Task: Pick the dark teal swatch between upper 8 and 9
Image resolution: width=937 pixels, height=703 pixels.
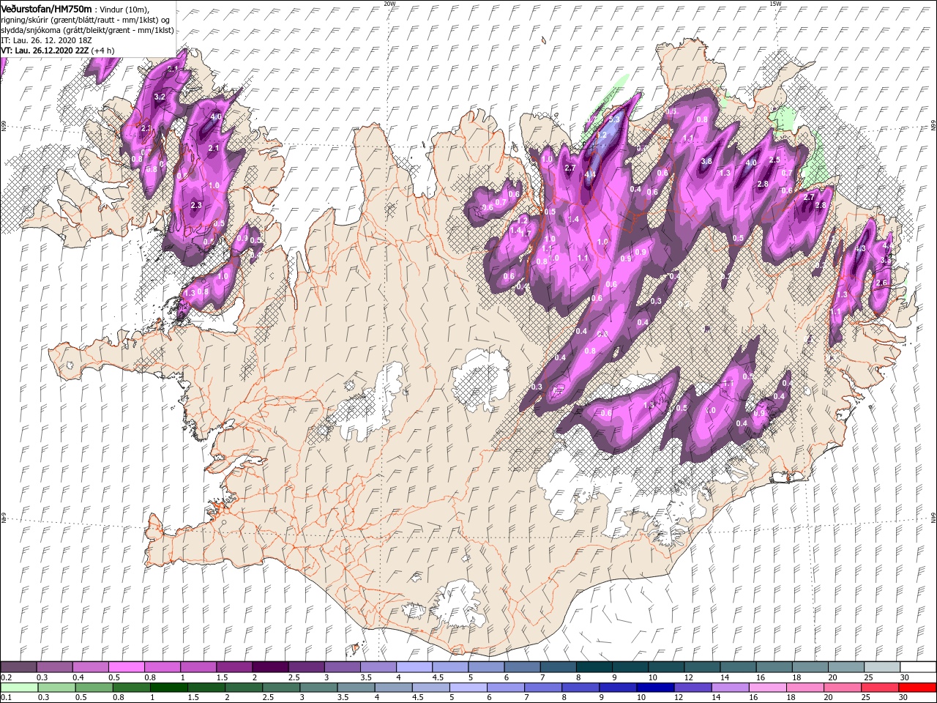Action: tap(593, 667)
